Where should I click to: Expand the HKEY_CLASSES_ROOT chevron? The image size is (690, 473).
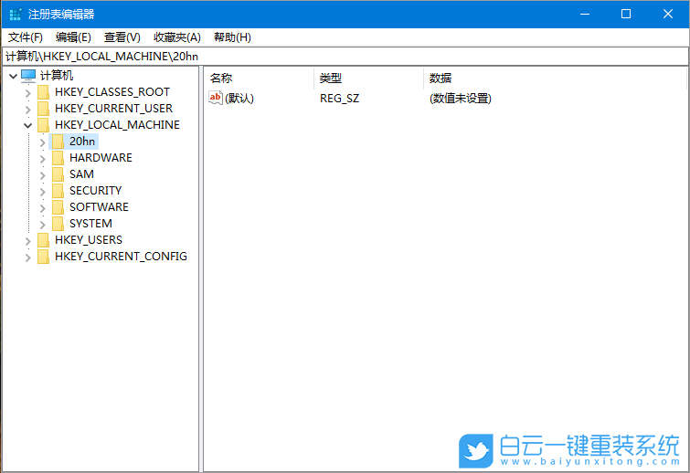tap(27, 93)
